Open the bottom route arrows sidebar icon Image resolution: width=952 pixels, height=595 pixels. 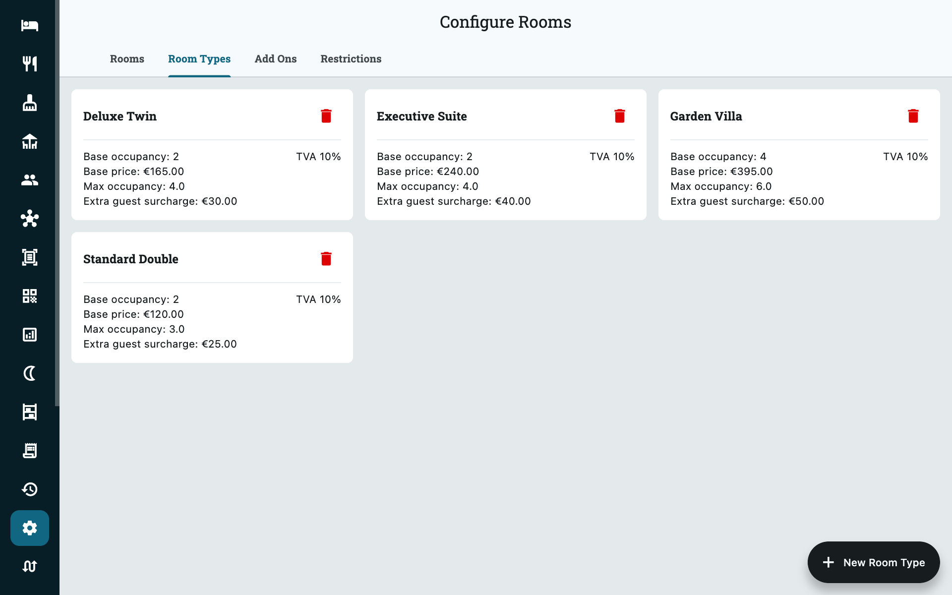30,566
